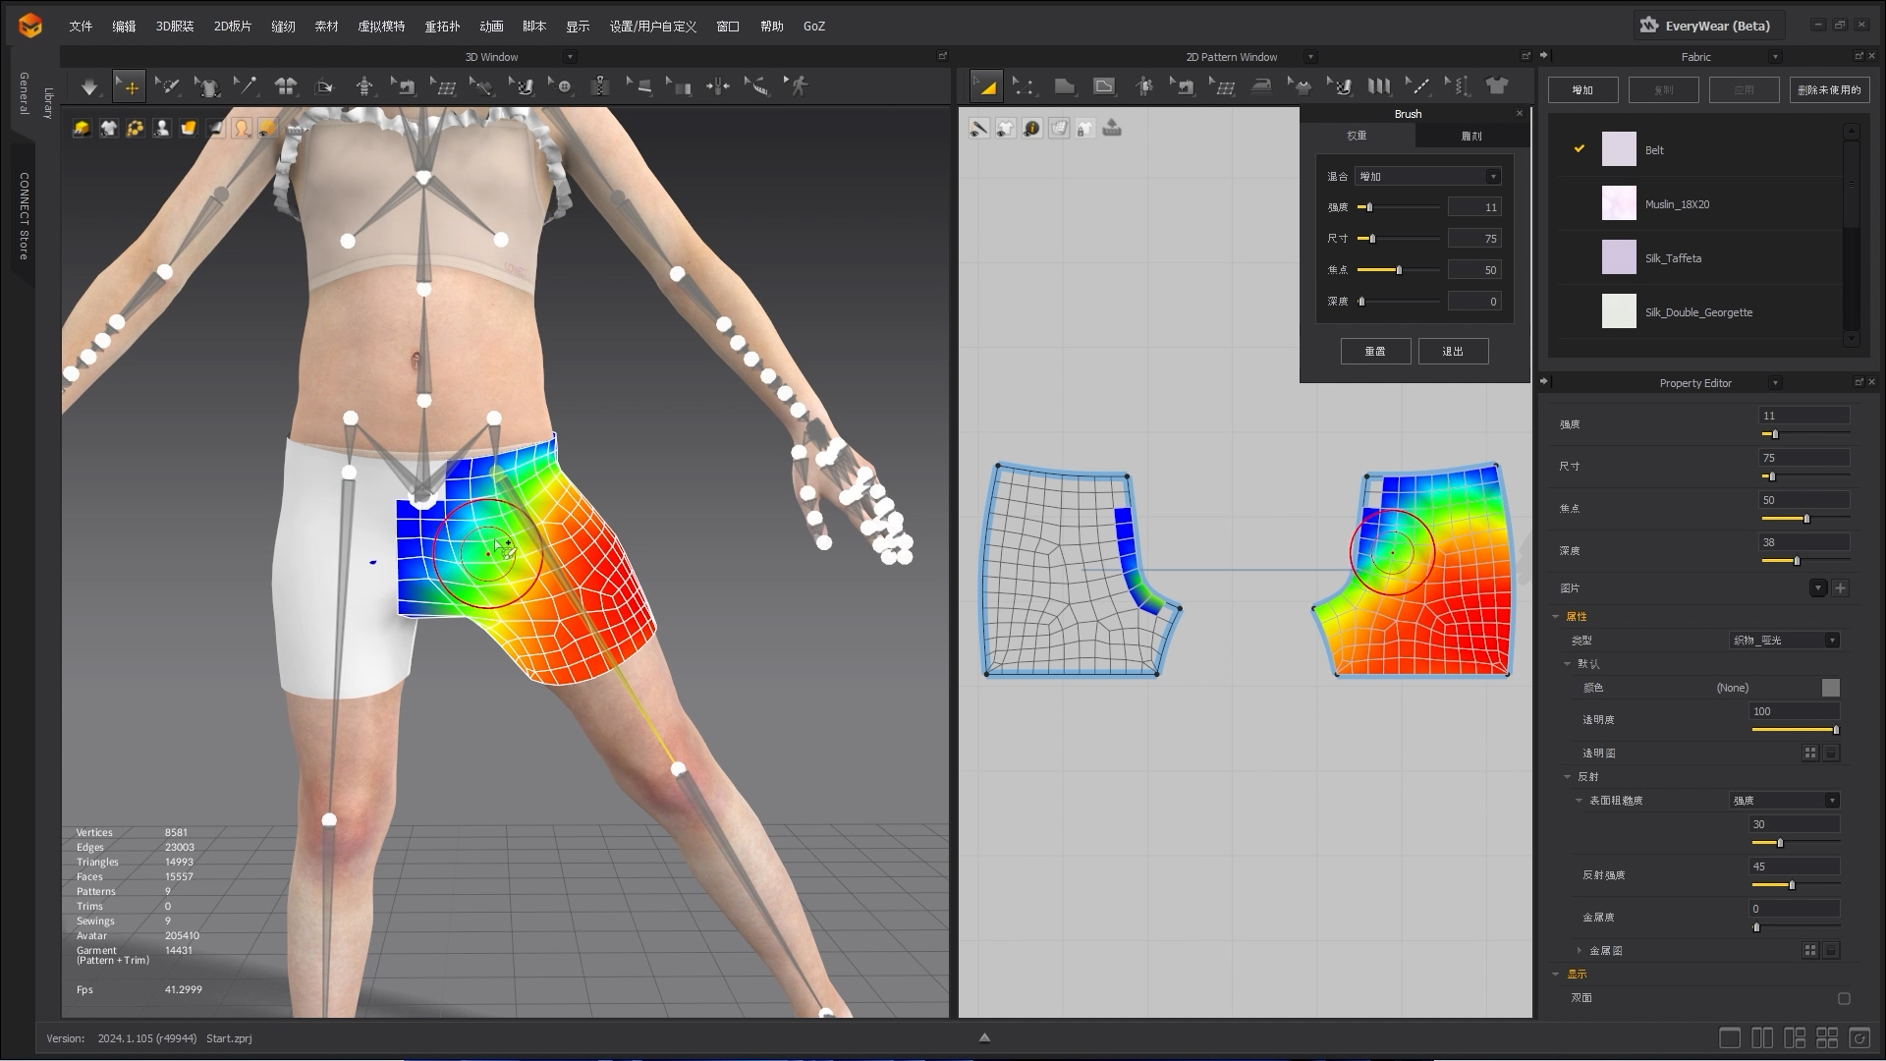Screen dimensions: 1886x1061
Task: Select the Silk_Taffeta fabric thumbnail
Action: (x=1619, y=257)
